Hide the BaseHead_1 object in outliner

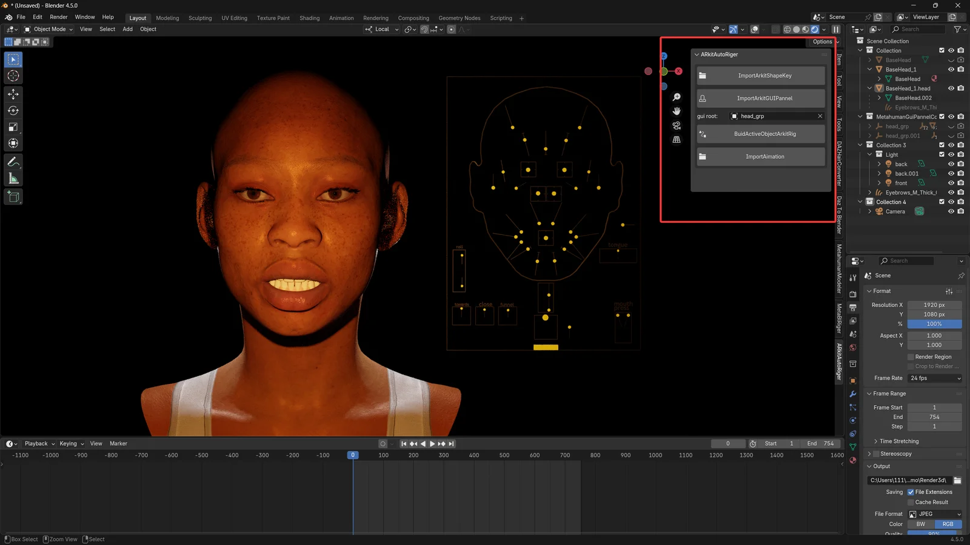tap(951, 70)
